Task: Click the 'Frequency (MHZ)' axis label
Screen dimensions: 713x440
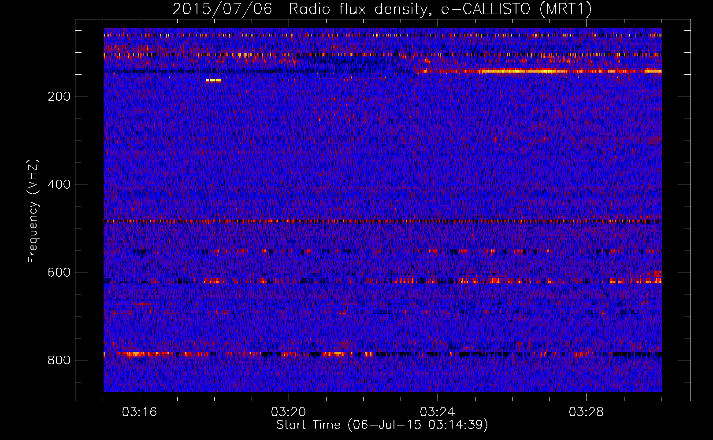Action: [x=33, y=211]
